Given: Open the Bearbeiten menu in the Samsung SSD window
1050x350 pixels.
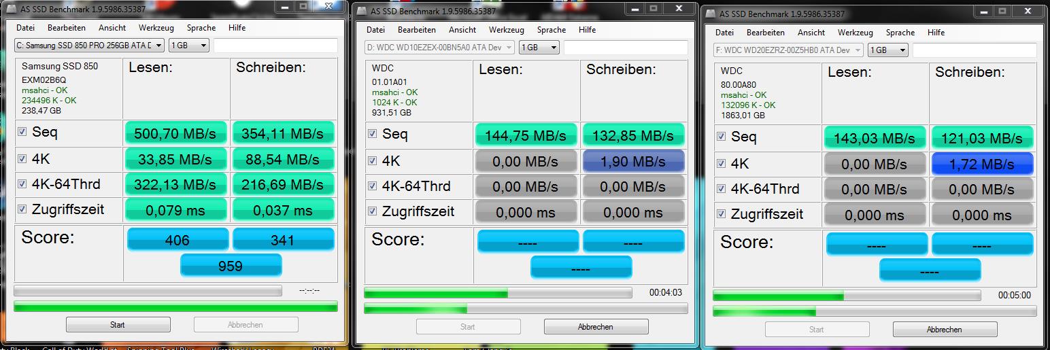Looking at the screenshot, I should tap(67, 28).
